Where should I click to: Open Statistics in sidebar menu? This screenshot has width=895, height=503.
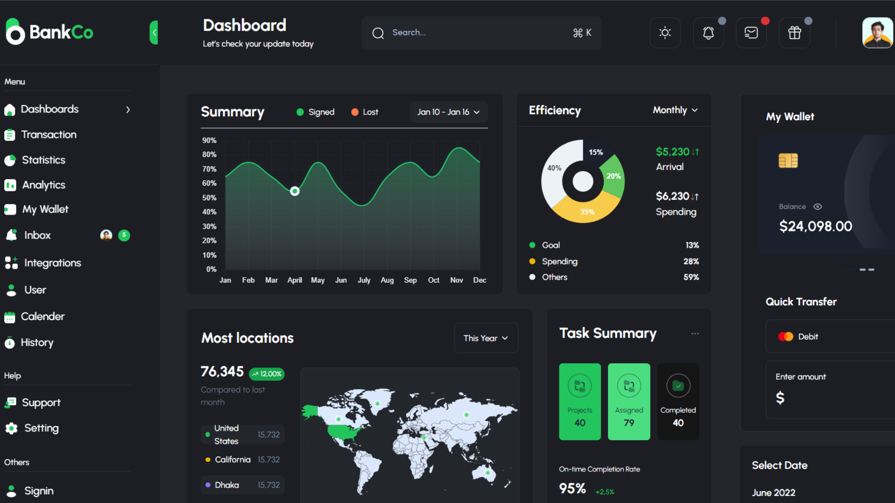click(43, 160)
